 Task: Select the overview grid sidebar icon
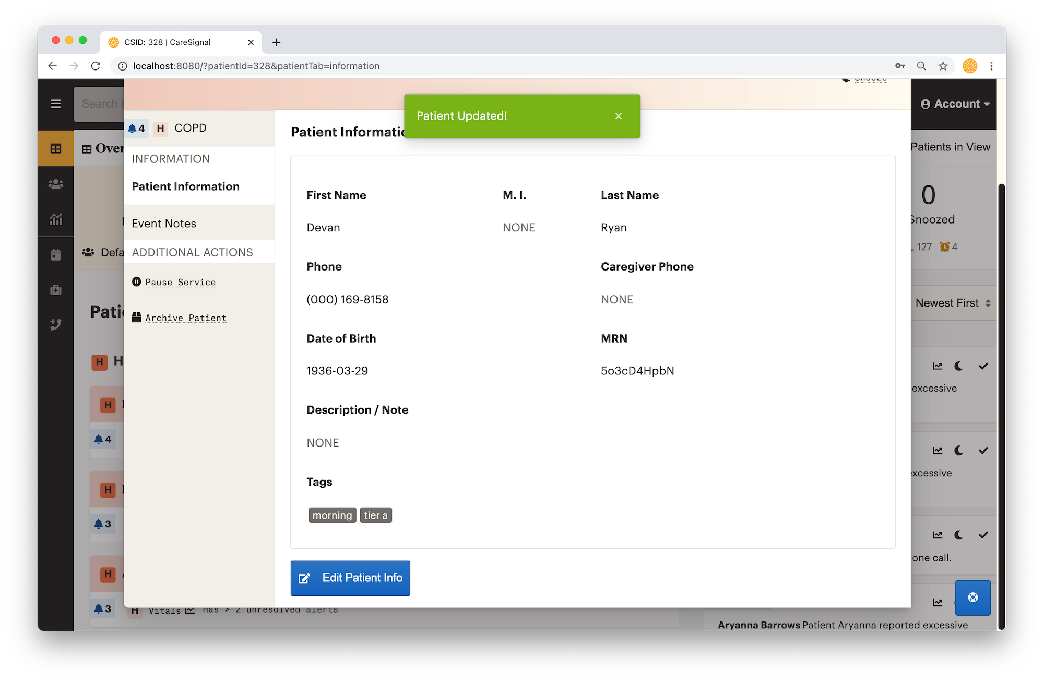(x=56, y=148)
